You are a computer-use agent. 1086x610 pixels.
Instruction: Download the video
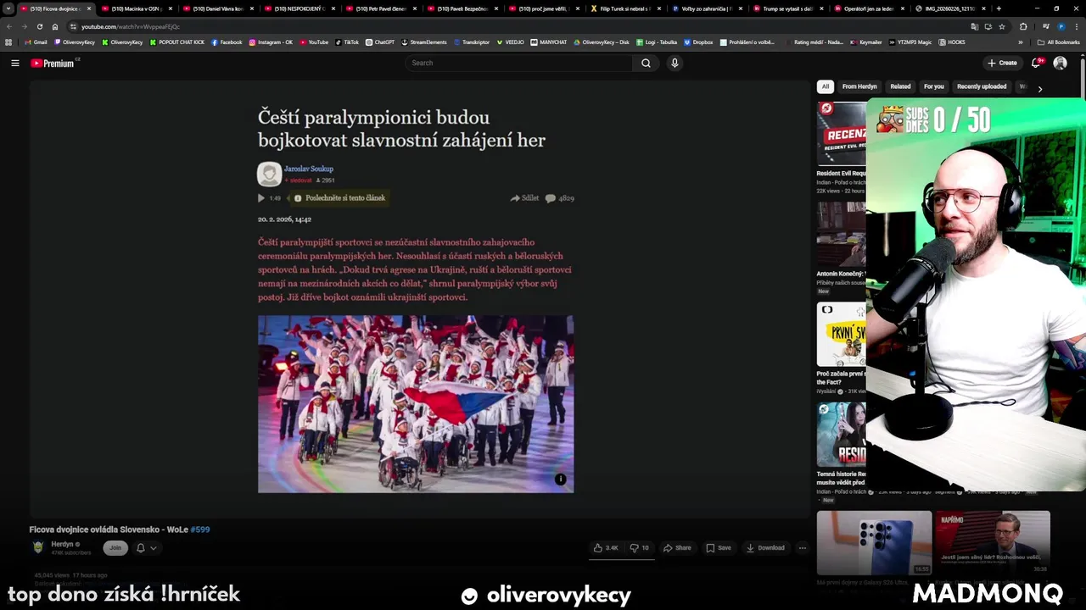pyautogui.click(x=765, y=548)
